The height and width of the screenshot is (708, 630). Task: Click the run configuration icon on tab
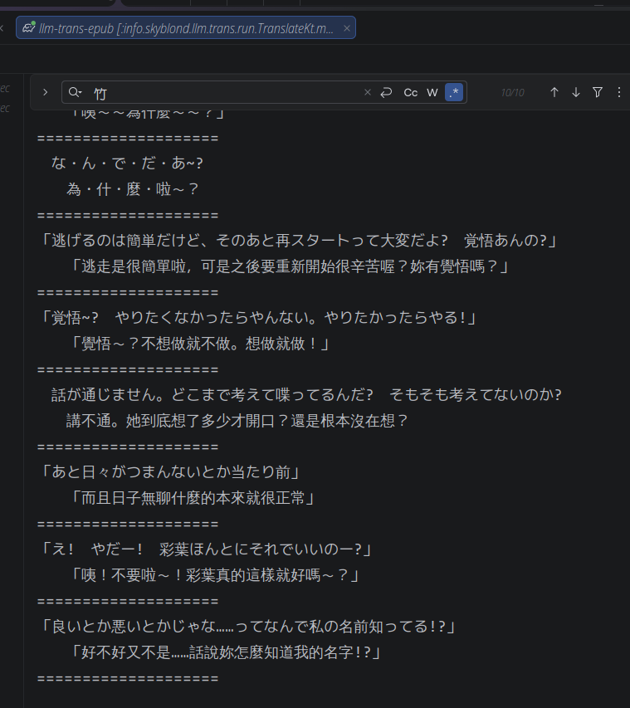click(x=29, y=28)
